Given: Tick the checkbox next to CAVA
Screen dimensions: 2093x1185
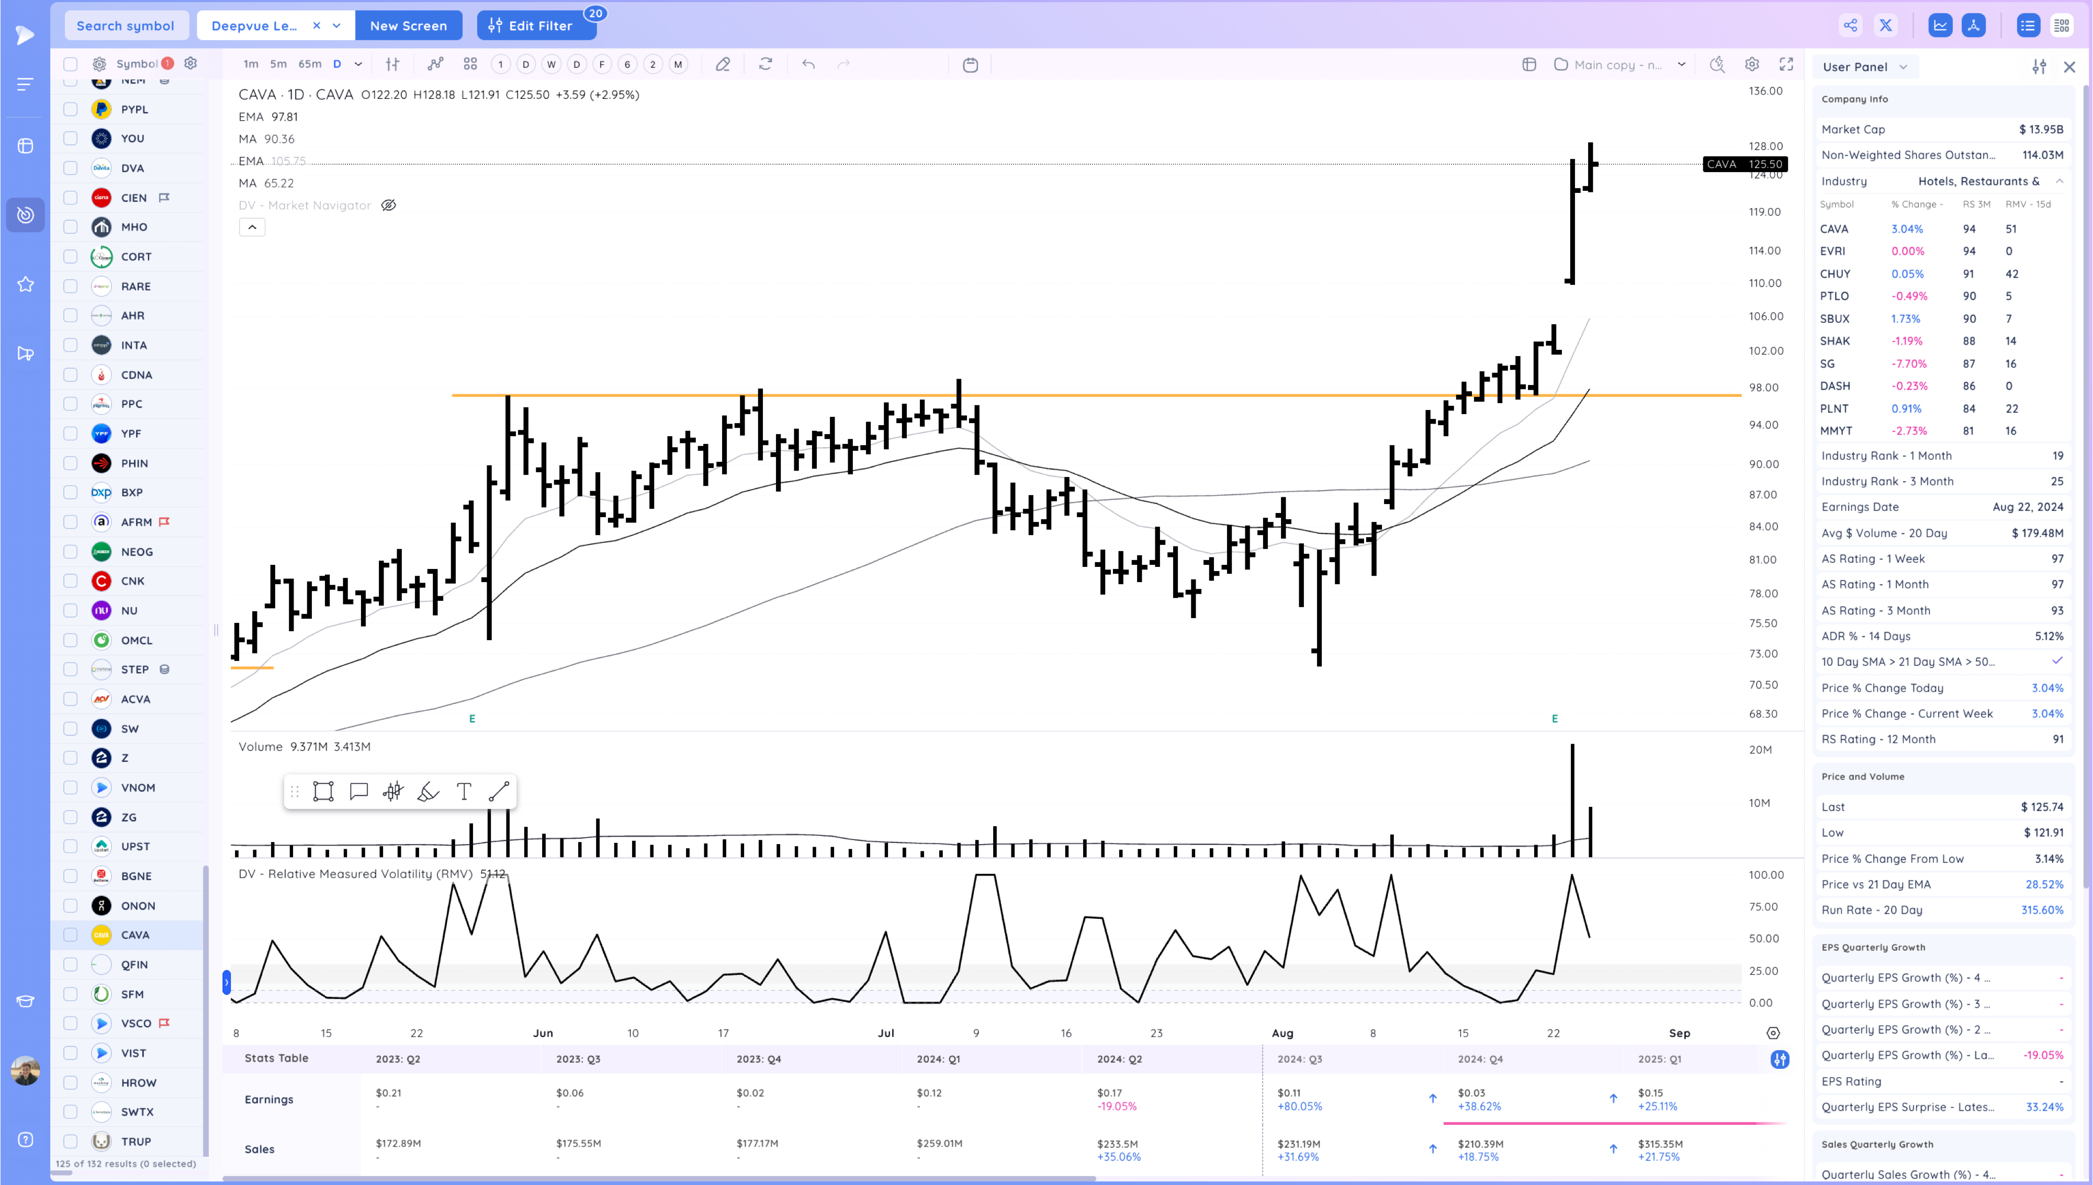Looking at the screenshot, I should 71,935.
